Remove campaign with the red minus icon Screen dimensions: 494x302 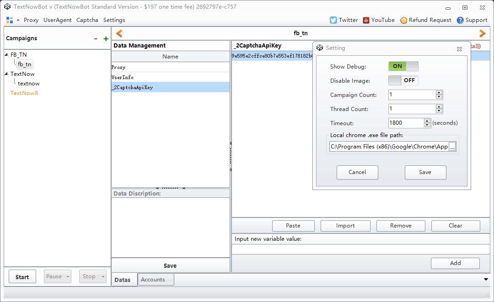coord(96,39)
